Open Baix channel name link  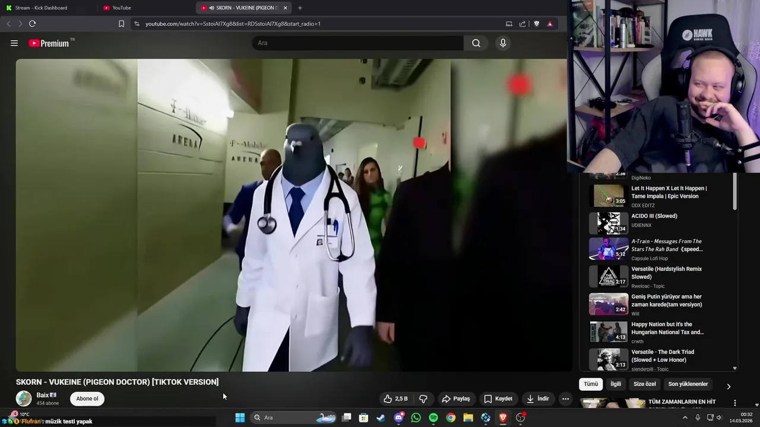(43, 395)
